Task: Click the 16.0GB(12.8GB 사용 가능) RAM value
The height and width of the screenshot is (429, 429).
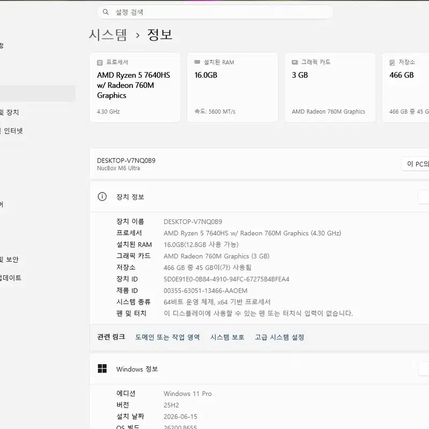Action: [201, 245]
